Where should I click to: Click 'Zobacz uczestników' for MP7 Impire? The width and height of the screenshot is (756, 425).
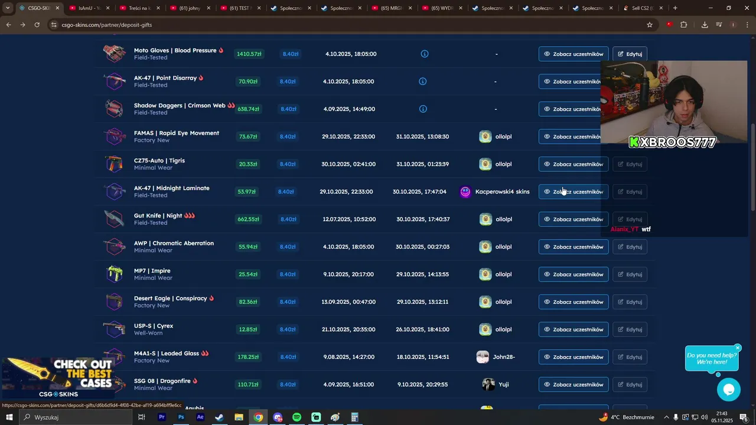pyautogui.click(x=573, y=274)
